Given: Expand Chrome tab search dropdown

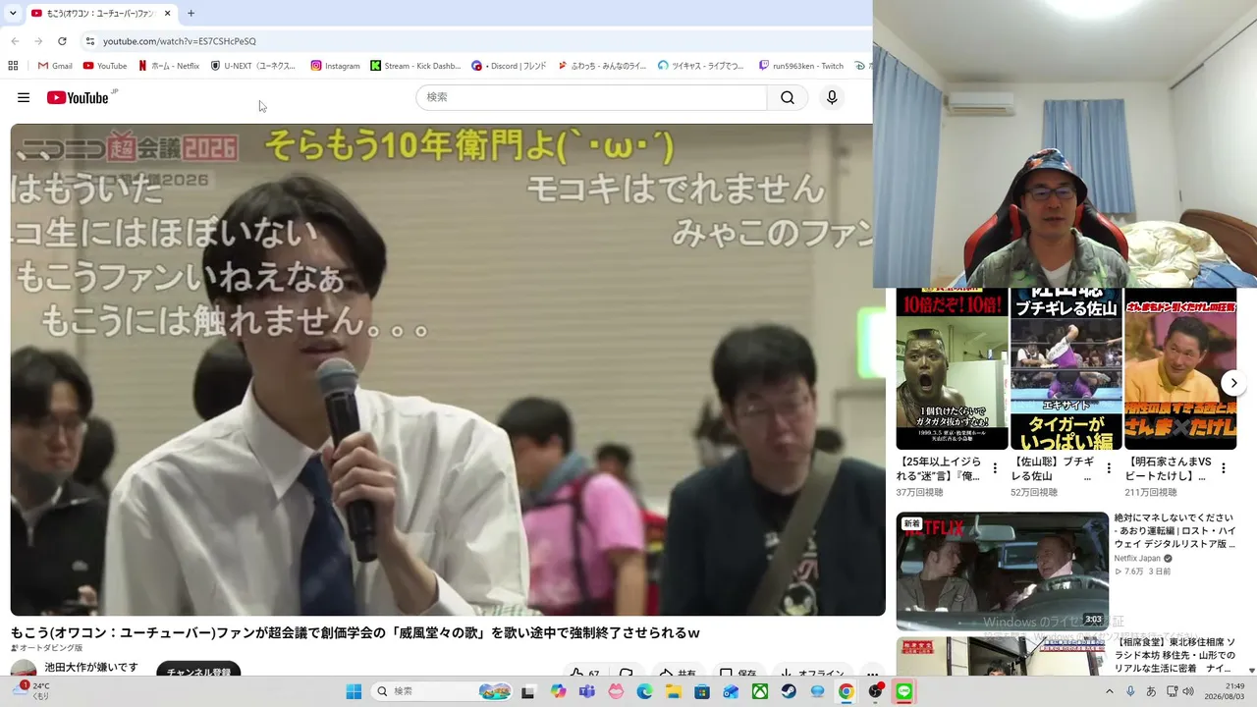Looking at the screenshot, I should click(13, 14).
